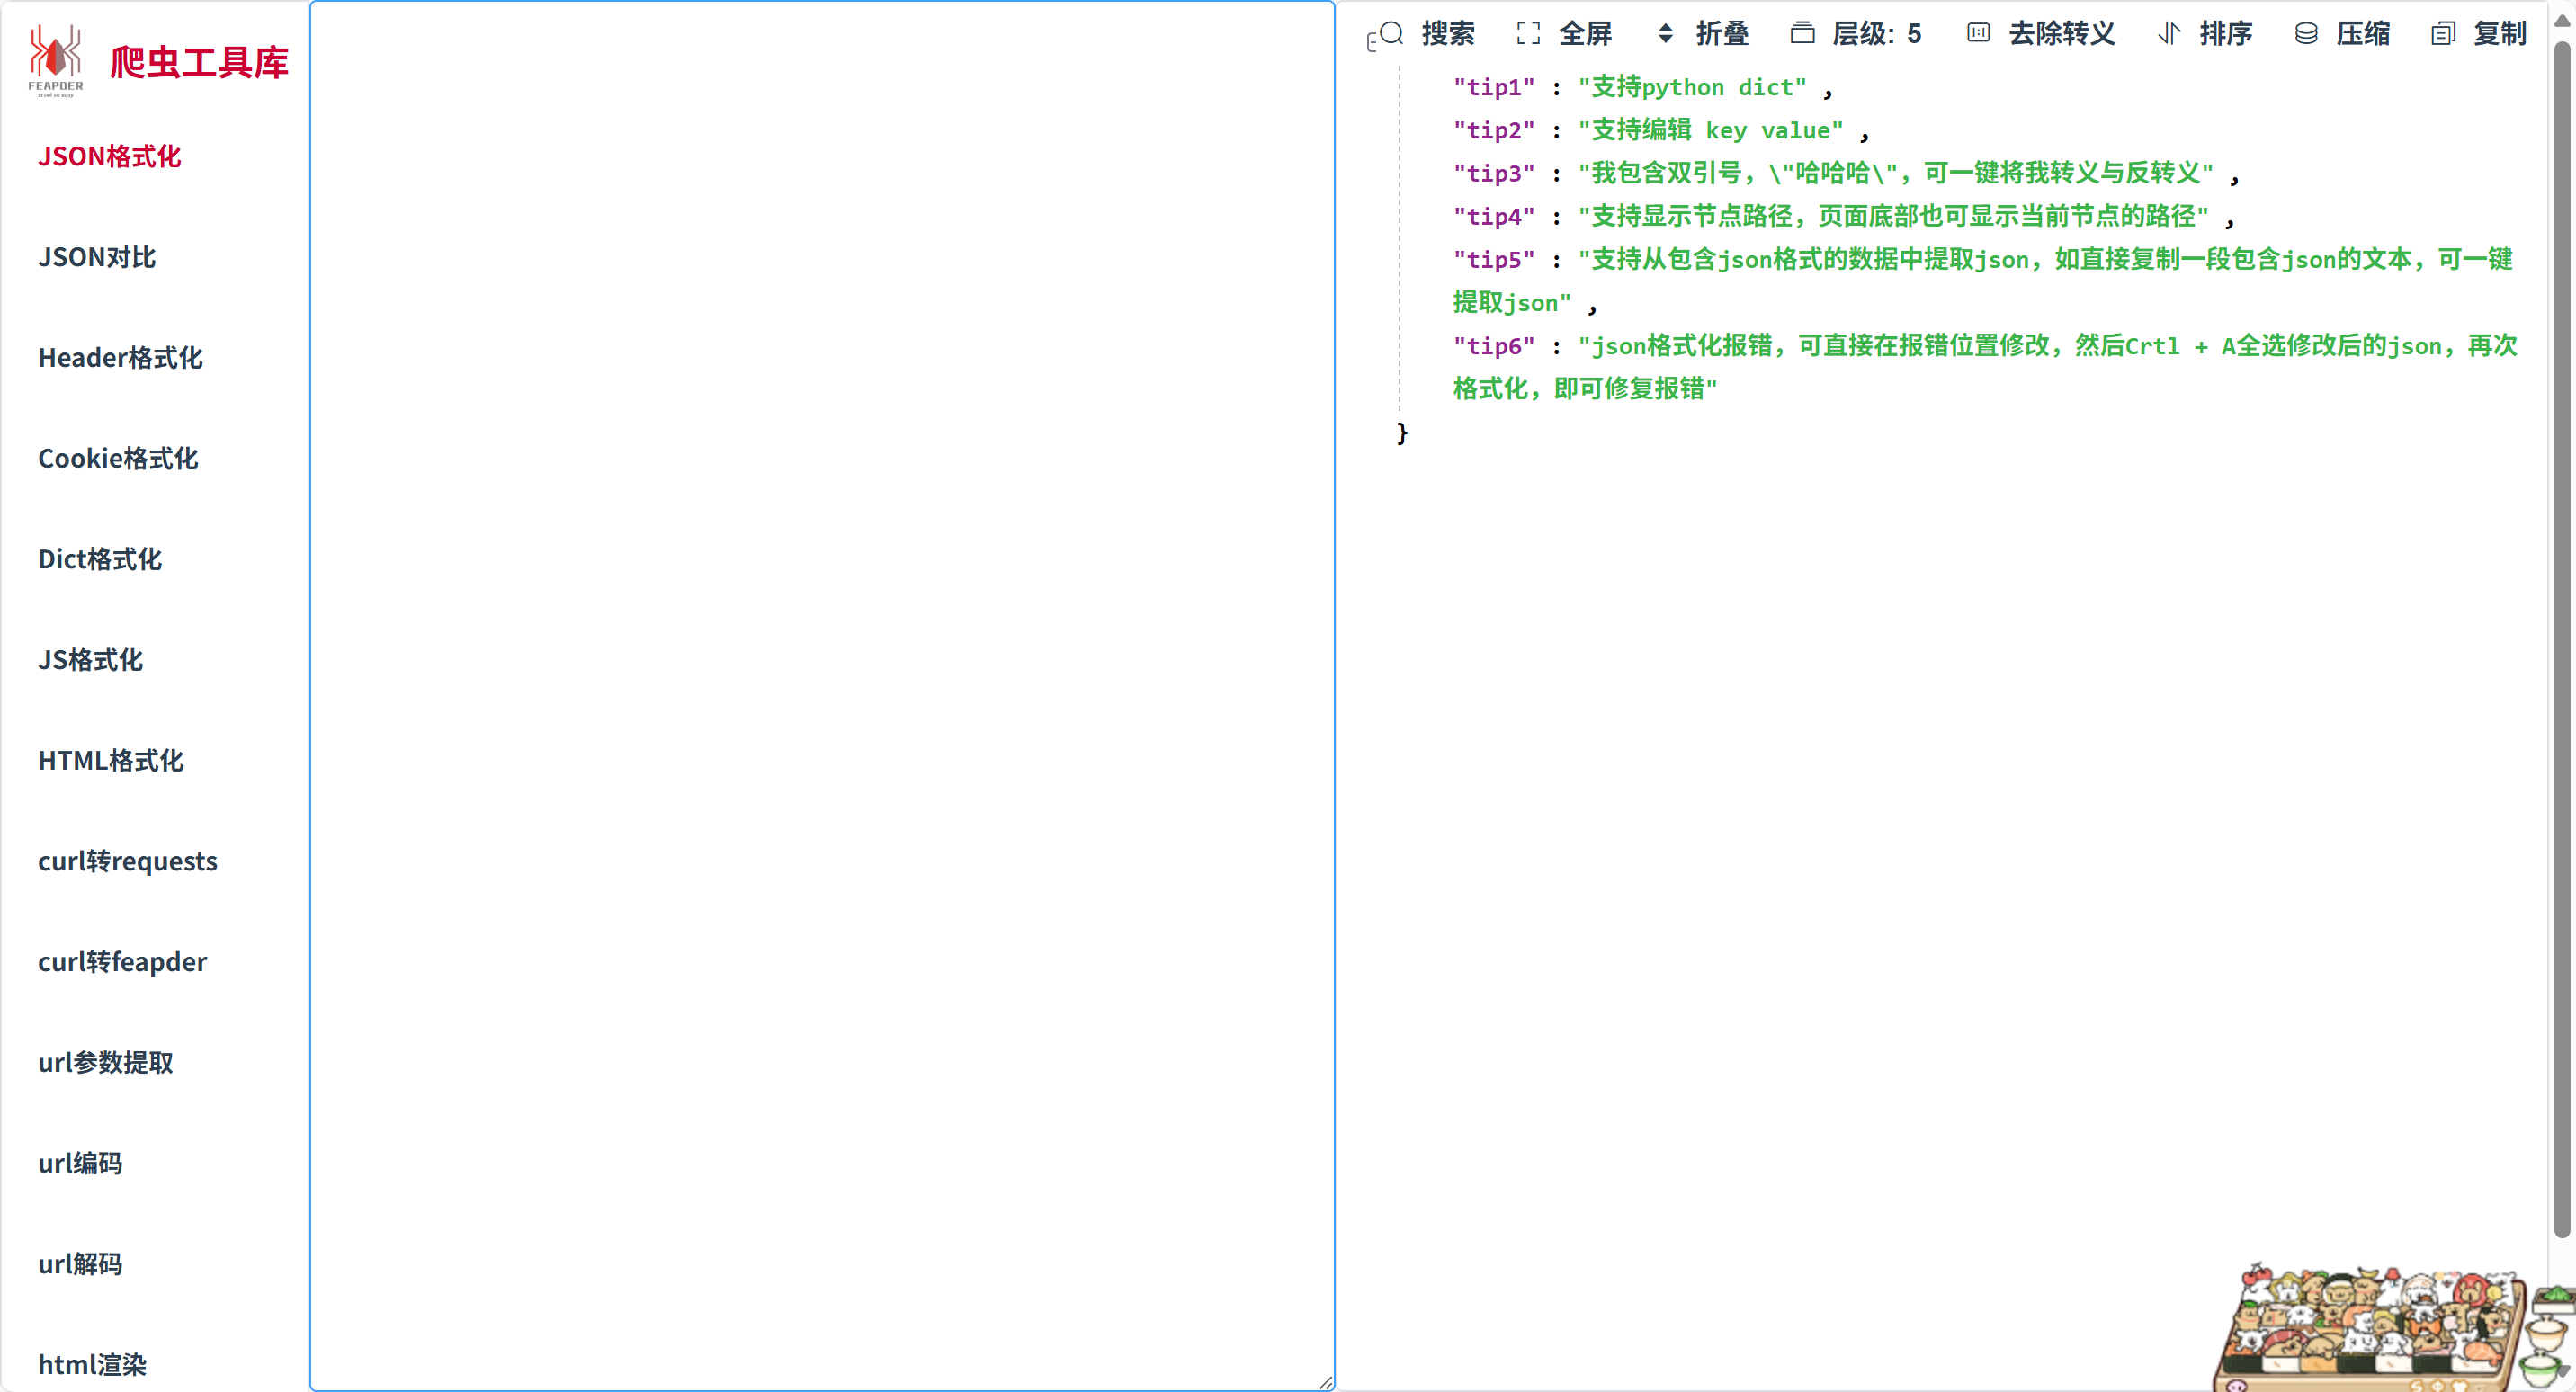
Task: Click the "tip4" key
Action: (x=1494, y=217)
